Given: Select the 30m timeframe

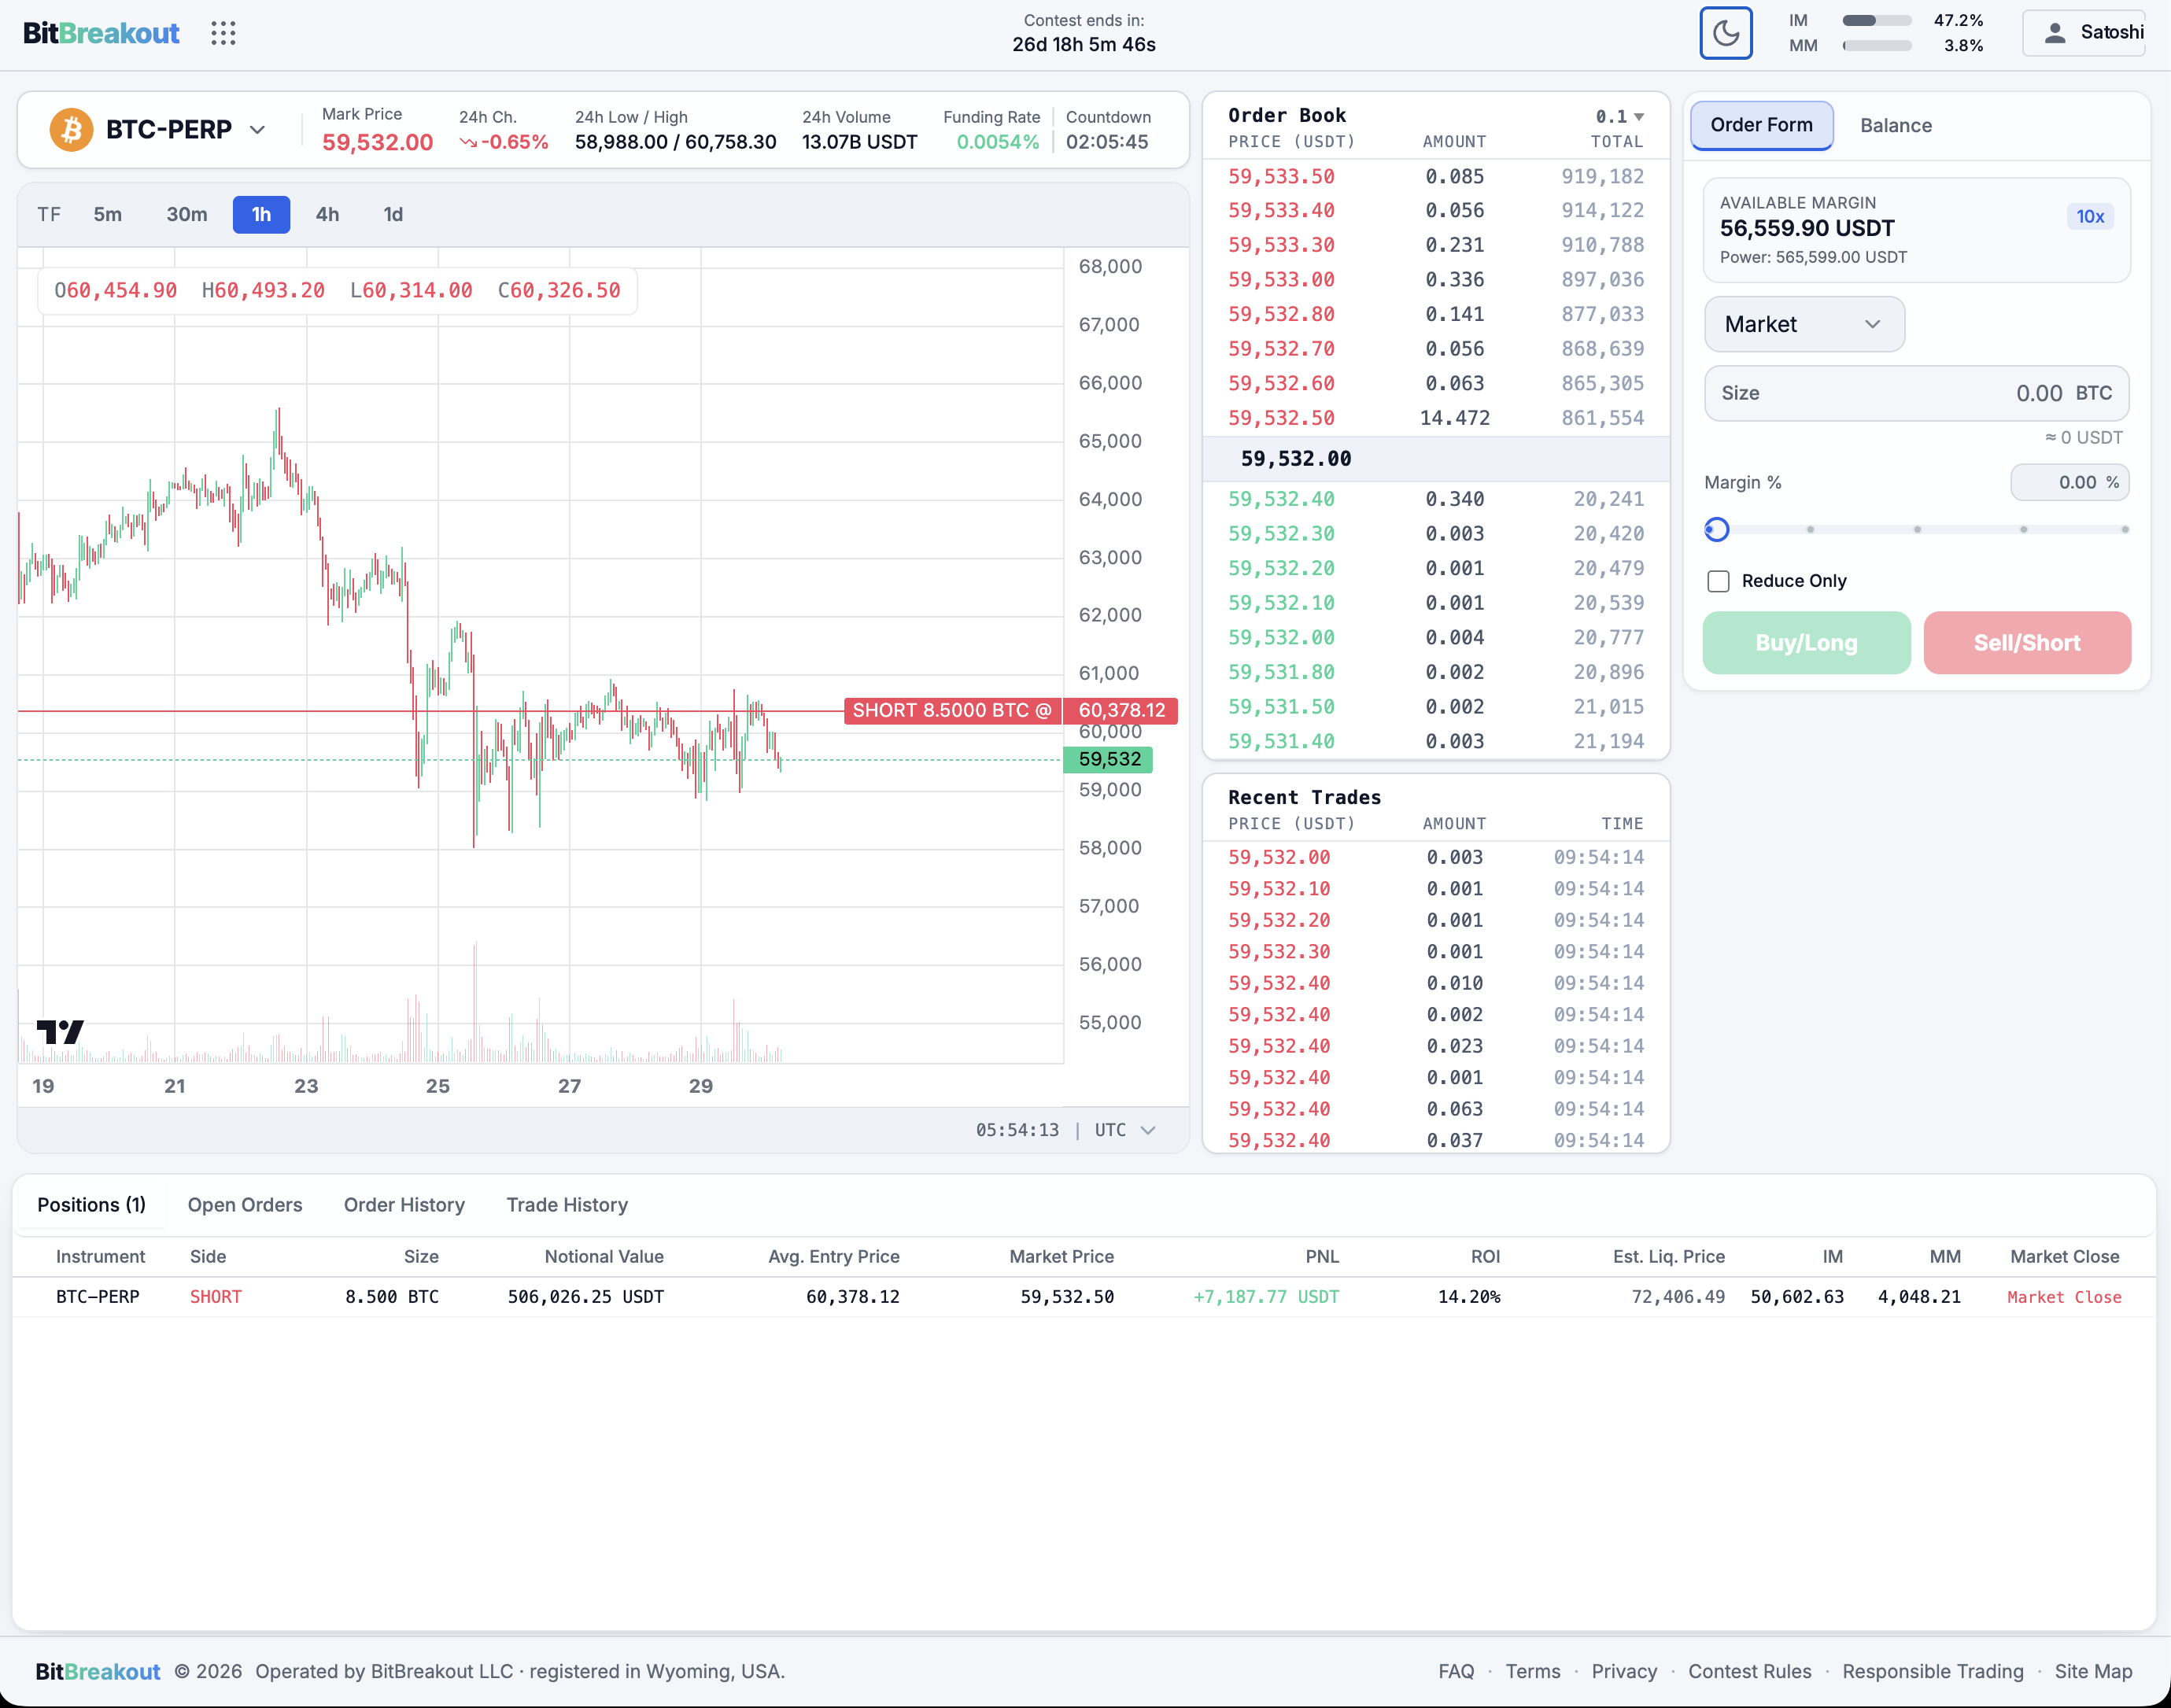Looking at the screenshot, I should tap(187, 215).
